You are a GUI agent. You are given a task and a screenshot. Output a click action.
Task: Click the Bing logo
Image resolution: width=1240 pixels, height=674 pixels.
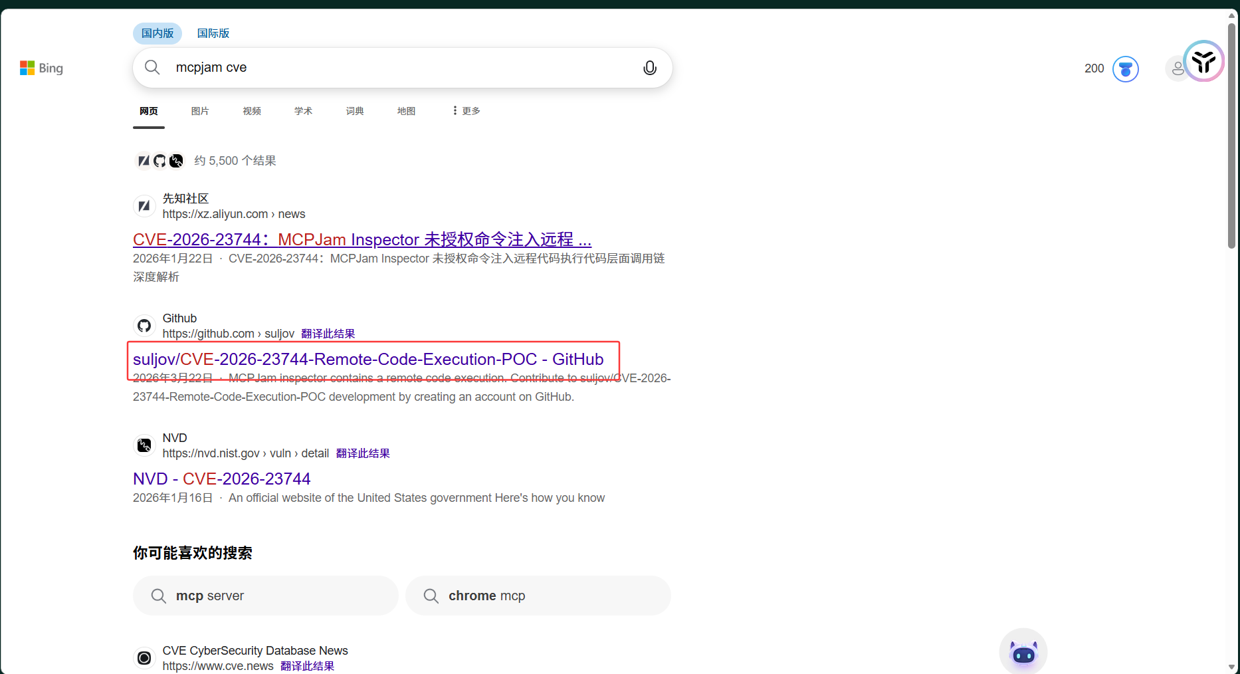pos(41,68)
